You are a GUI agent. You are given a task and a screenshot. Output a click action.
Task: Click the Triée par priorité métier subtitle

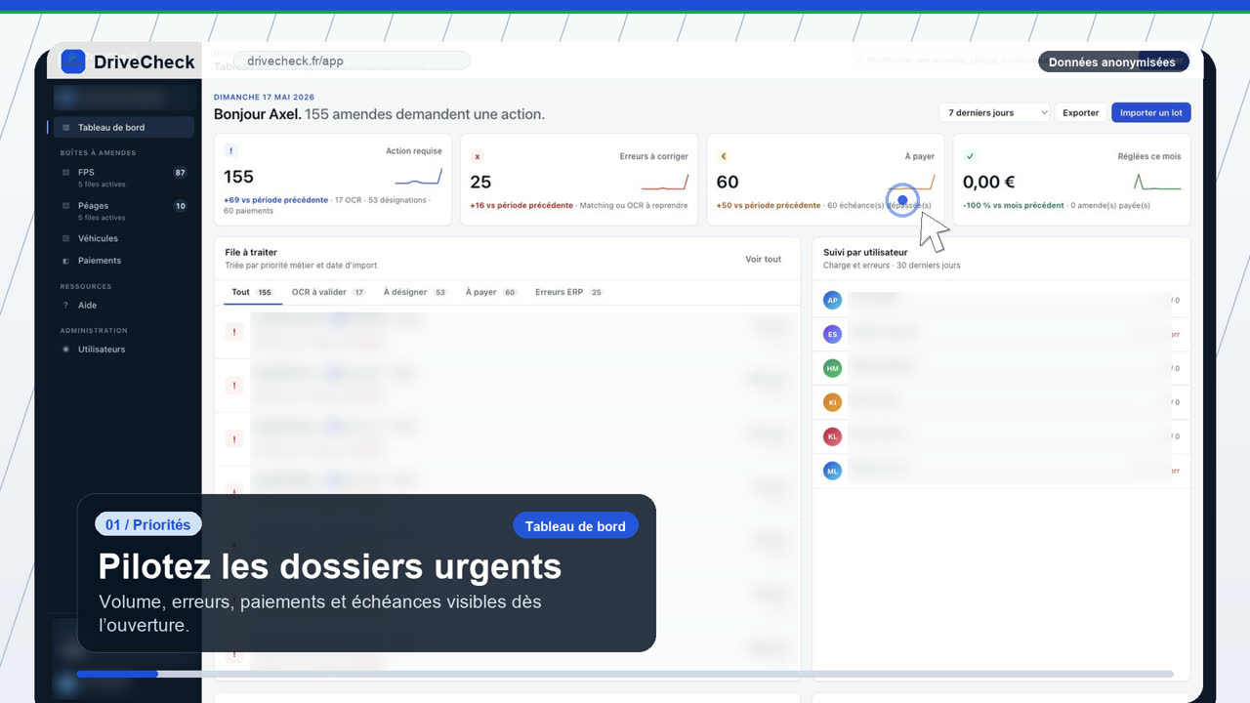tap(301, 266)
